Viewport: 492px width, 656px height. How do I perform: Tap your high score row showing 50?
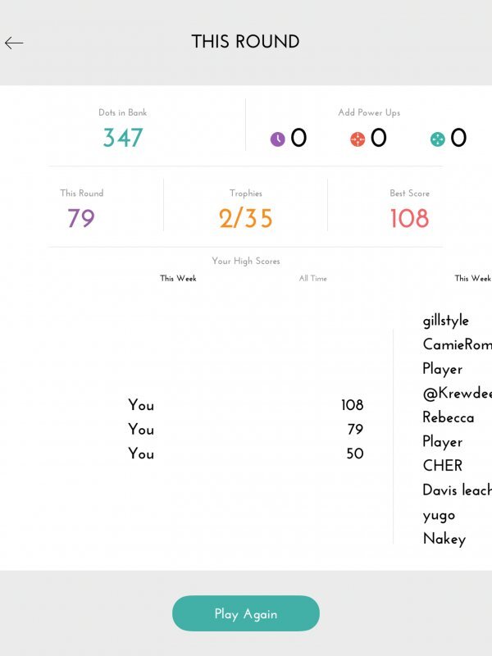(245, 453)
